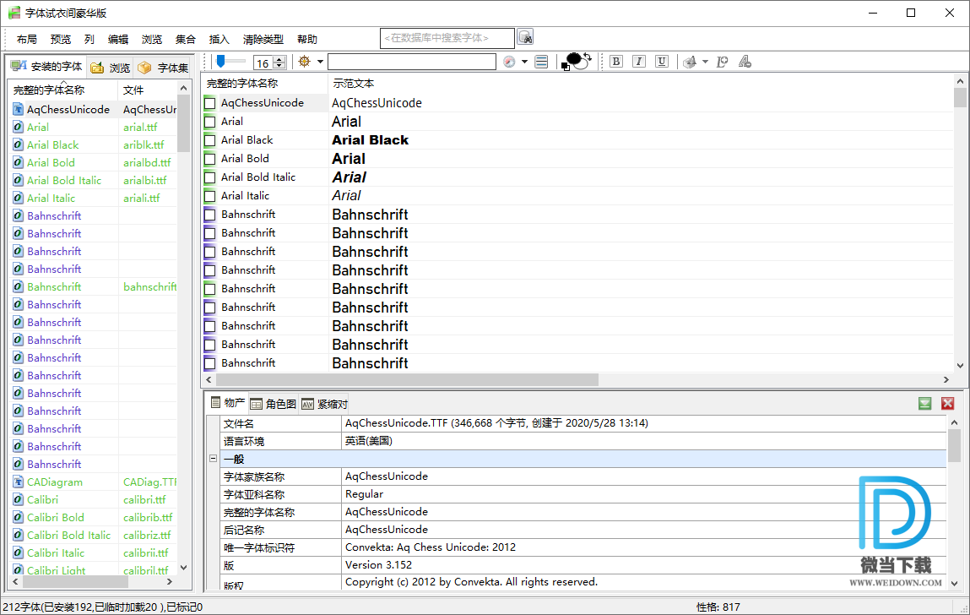This screenshot has height=615, width=970.
Task: Check the Arial Black checkbox
Action: pyautogui.click(x=210, y=140)
